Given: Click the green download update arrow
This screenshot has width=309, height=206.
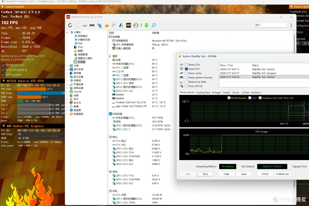Looking at the screenshot, I should pos(146,25).
